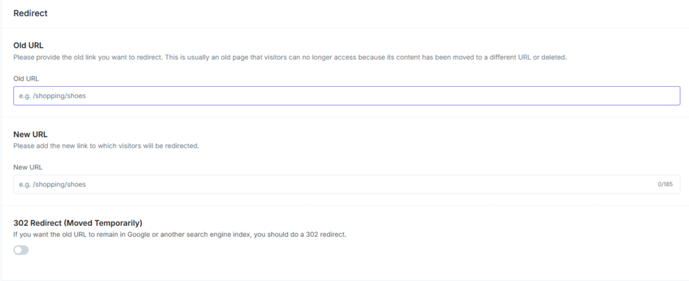Click the New URL description sentence
This screenshot has height=281, width=689.
click(106, 145)
